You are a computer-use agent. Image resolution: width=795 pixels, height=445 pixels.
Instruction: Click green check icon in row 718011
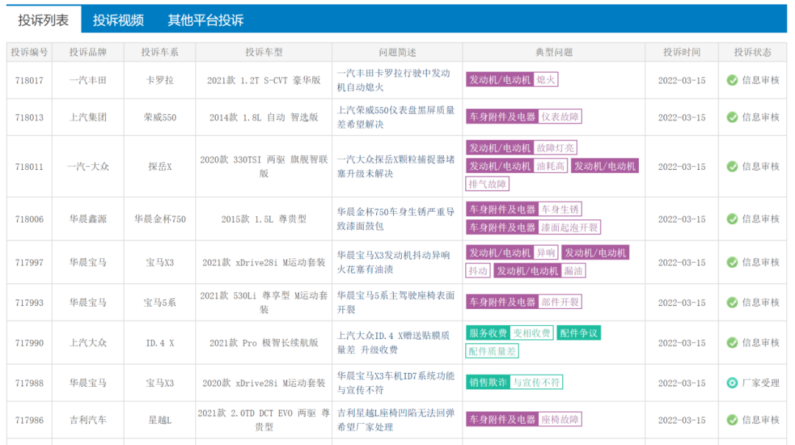pyautogui.click(x=732, y=166)
